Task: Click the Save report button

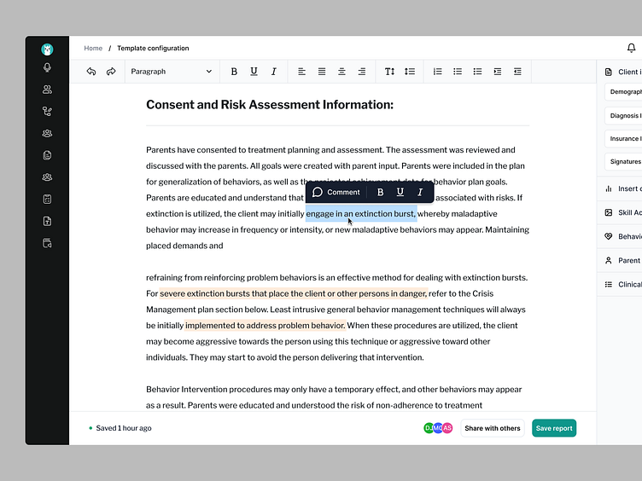Action: pyautogui.click(x=554, y=428)
